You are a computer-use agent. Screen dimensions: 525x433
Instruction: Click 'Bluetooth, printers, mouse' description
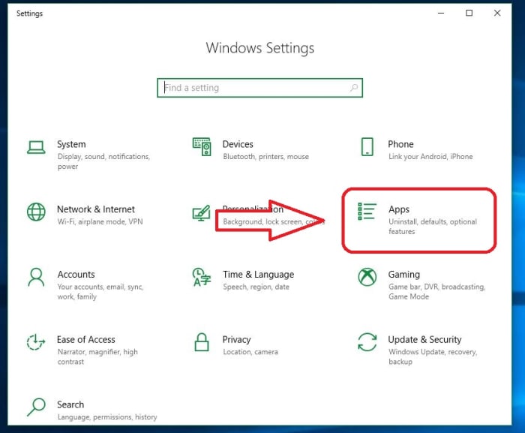265,157
